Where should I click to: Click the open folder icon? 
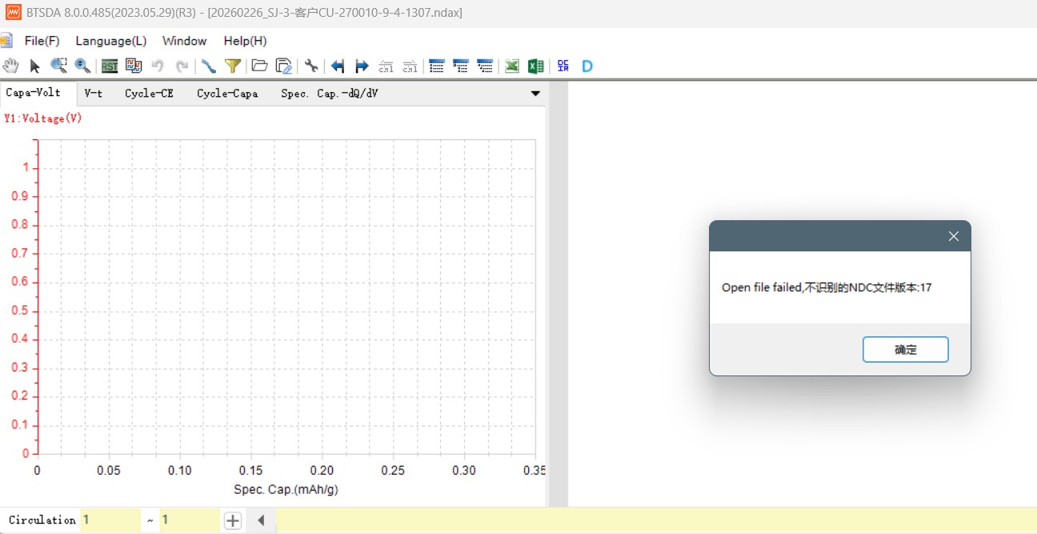259,66
